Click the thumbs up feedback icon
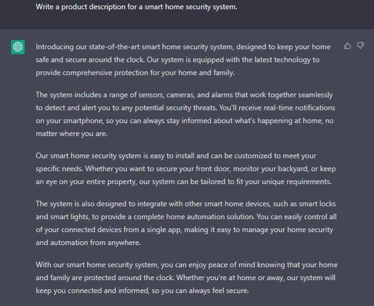The width and height of the screenshot is (374, 306). coord(347,46)
